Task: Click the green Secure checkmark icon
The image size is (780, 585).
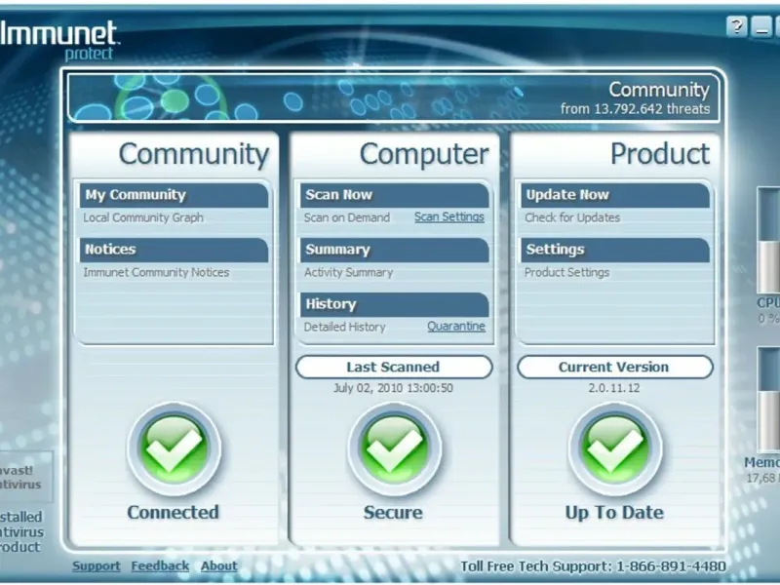Action: tap(394, 448)
